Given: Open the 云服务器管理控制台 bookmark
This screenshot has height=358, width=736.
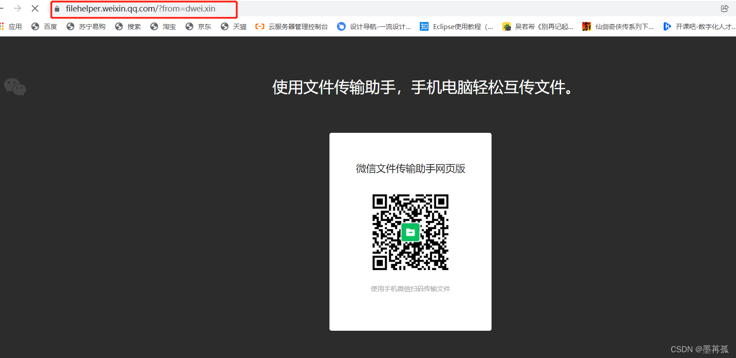Looking at the screenshot, I should (292, 26).
